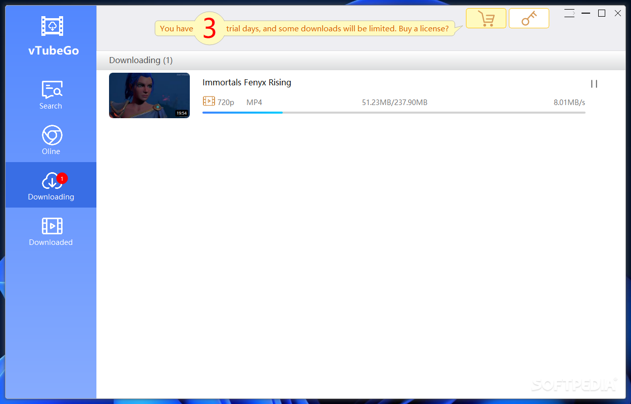Image resolution: width=631 pixels, height=404 pixels.
Task: Pause the Immortals Fenyx Rising download
Action: tap(594, 84)
